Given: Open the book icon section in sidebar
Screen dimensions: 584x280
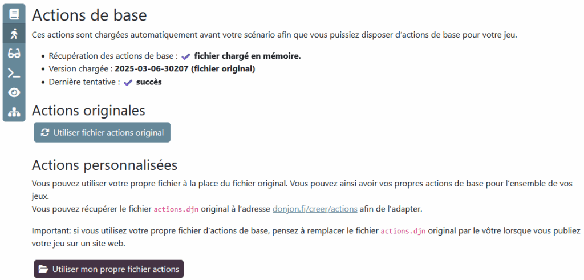Looking at the screenshot, I should (x=14, y=14).
